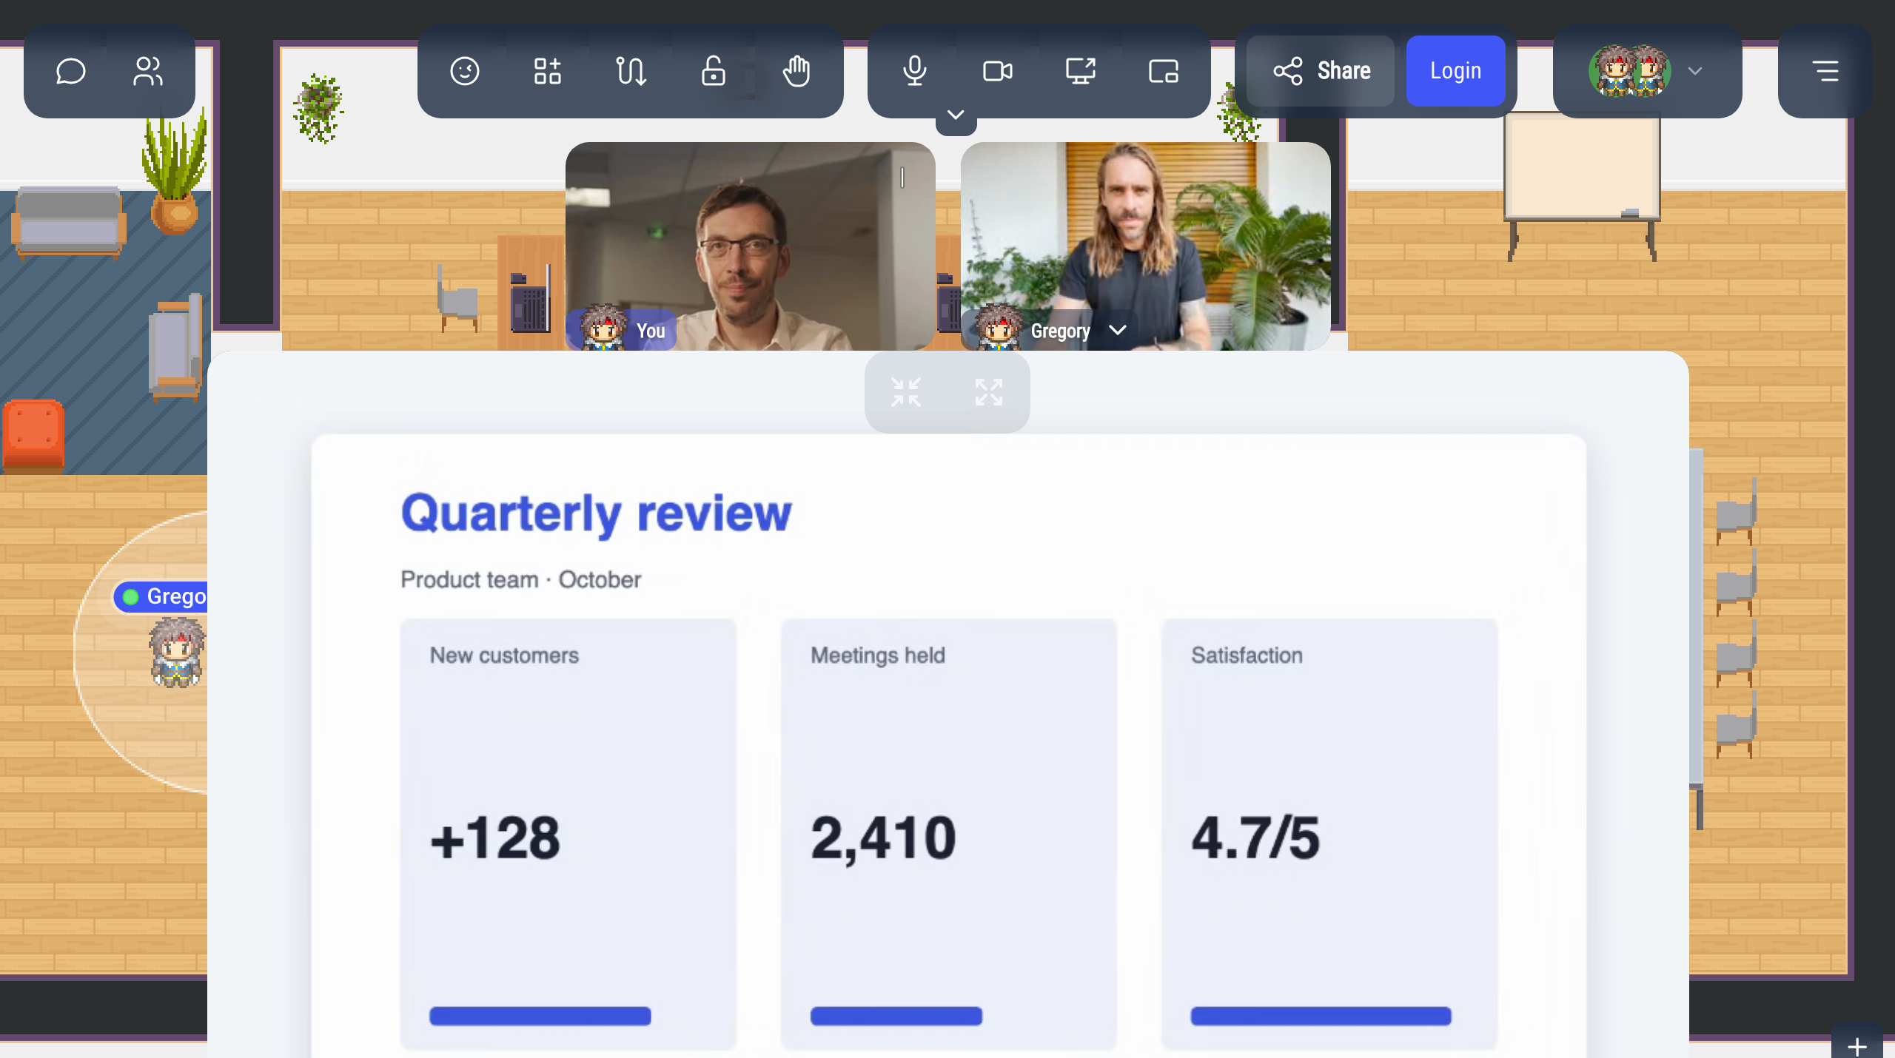Toggle the padlock lock icon
Screen dimensions: 1895x1058
click(x=714, y=71)
